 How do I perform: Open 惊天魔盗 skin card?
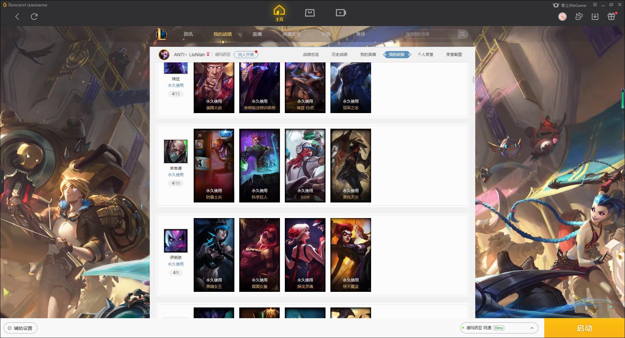pyautogui.click(x=351, y=255)
